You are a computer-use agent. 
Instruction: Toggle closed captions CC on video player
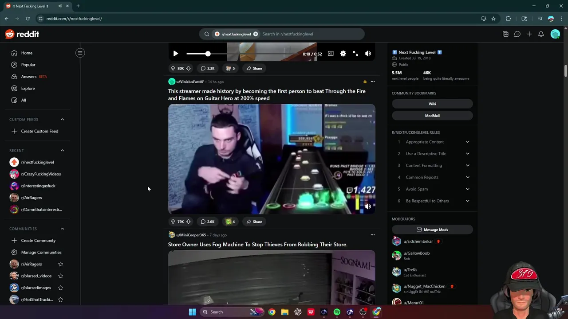coord(331,54)
